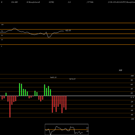Click the mini oscillator thumbnail chart
Image resolution: width=135 pixels, height=135 pixels.
click(x=67, y=129)
